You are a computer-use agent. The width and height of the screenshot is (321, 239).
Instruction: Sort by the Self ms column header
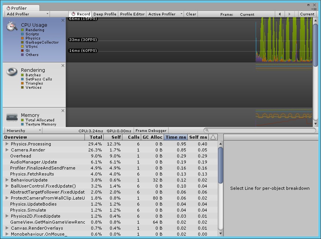click(198, 137)
